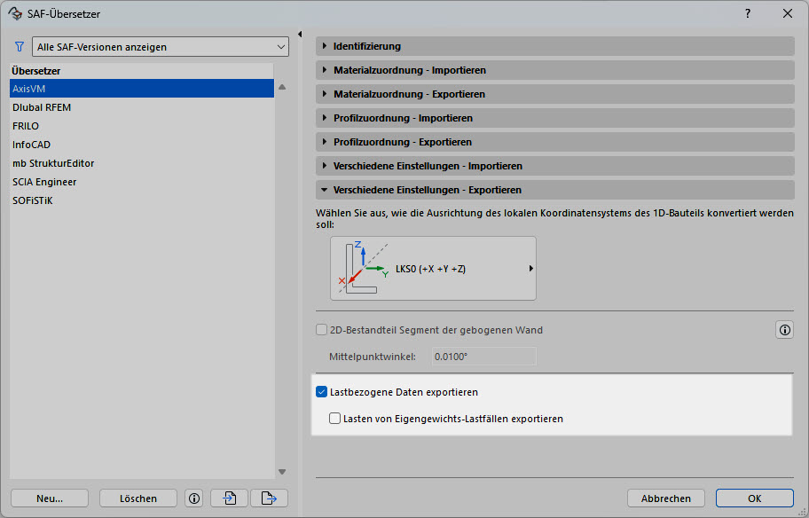Select the SCIA Engineer translator
Viewport: 809px width, 518px height.
[x=141, y=182]
